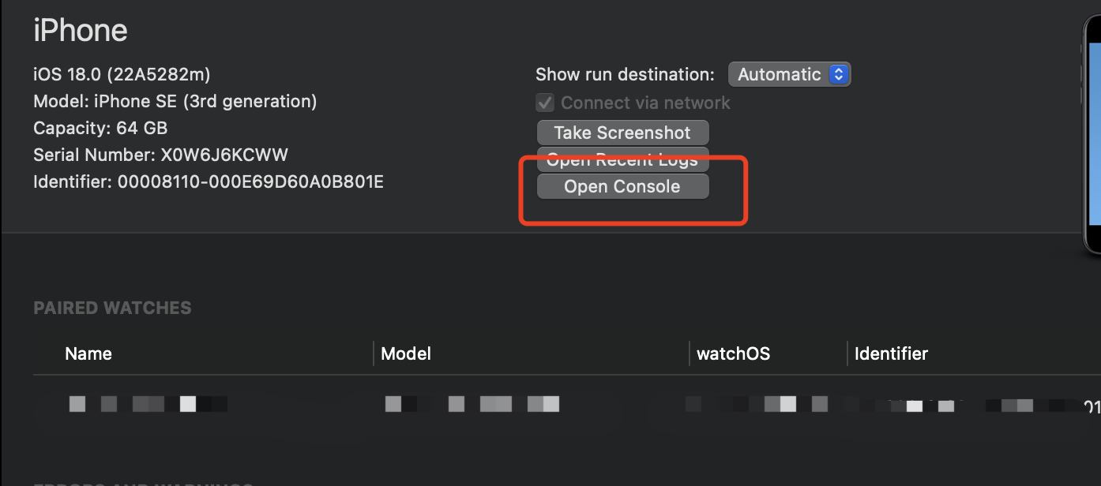Click the iOS 18.0 (22A5282m) version text
This screenshot has height=486, width=1101.
tap(122, 74)
